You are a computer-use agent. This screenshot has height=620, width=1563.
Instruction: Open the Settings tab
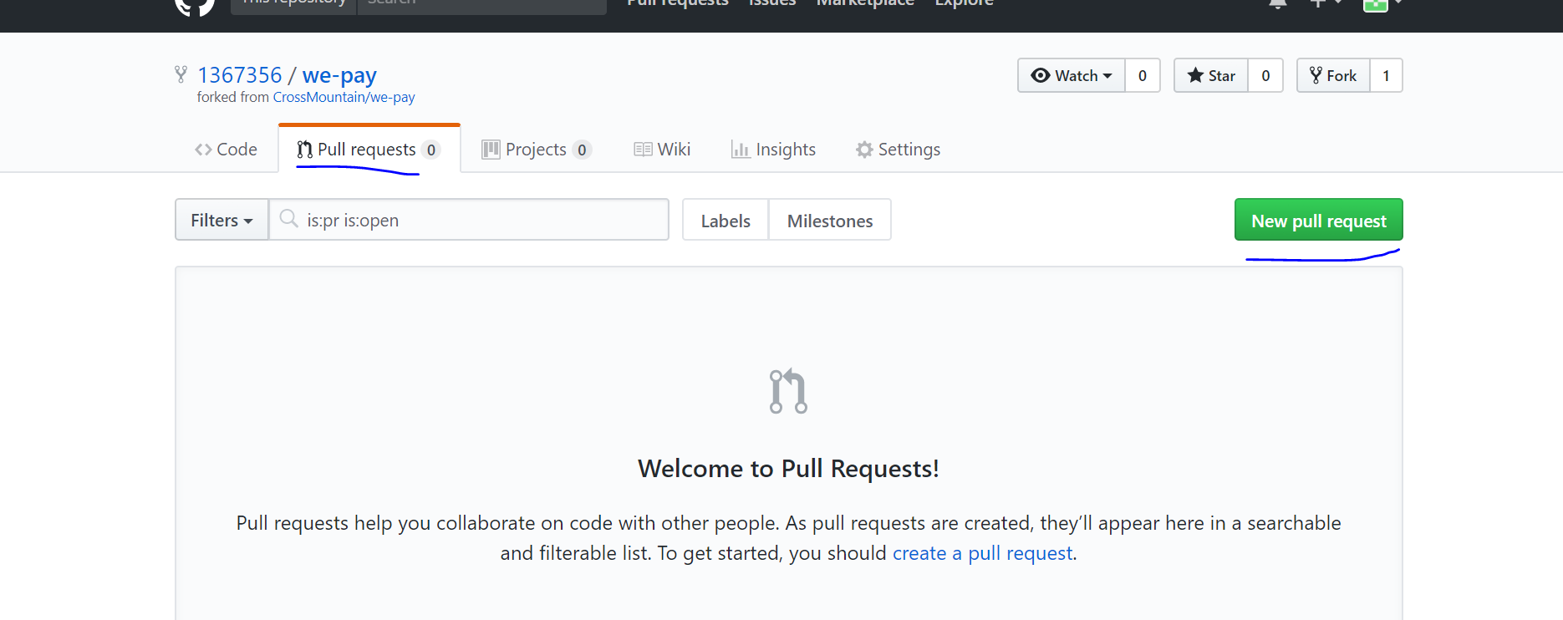click(x=898, y=150)
